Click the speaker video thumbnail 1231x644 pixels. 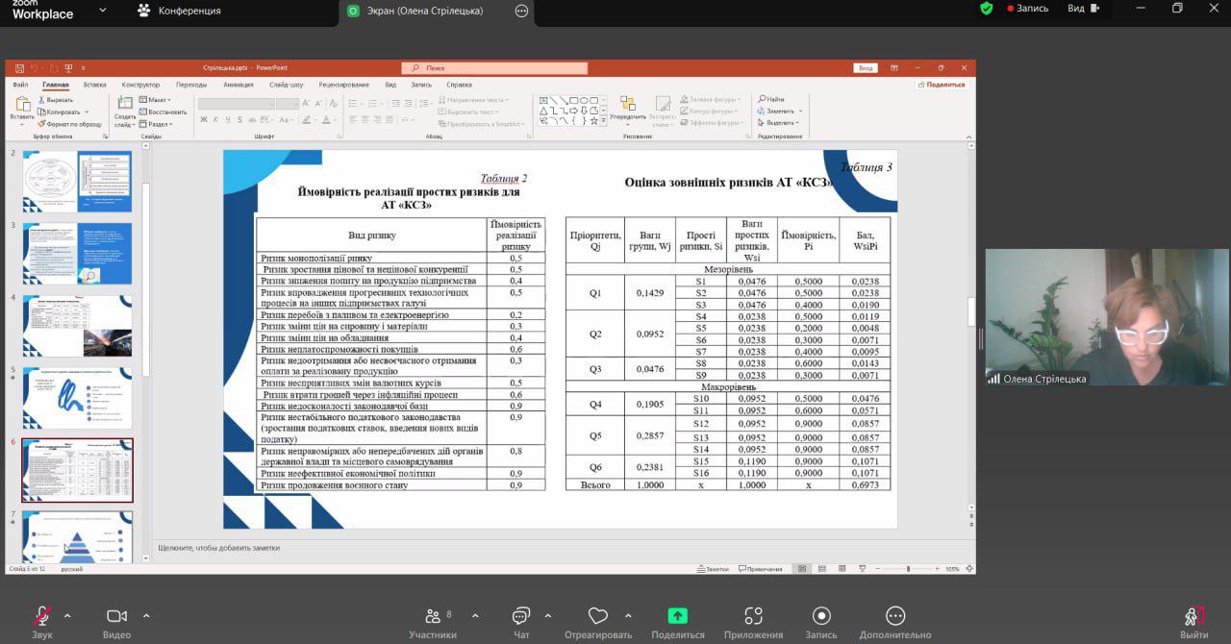coord(1106,317)
